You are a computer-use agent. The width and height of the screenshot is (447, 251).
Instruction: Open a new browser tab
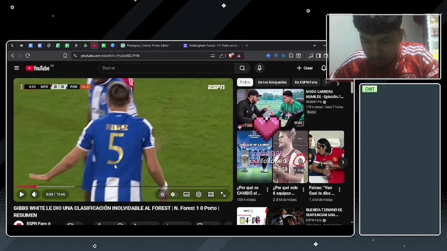pyautogui.click(x=247, y=46)
